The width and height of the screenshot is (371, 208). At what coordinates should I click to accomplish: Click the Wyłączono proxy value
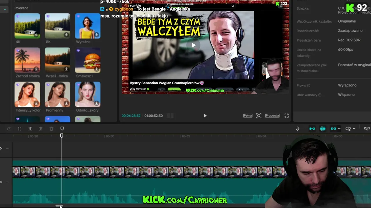(x=347, y=86)
